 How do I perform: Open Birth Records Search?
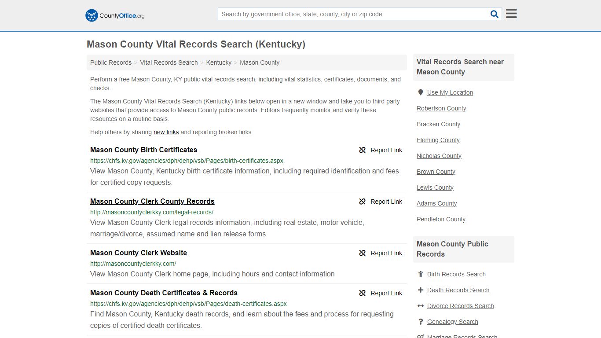456,274
